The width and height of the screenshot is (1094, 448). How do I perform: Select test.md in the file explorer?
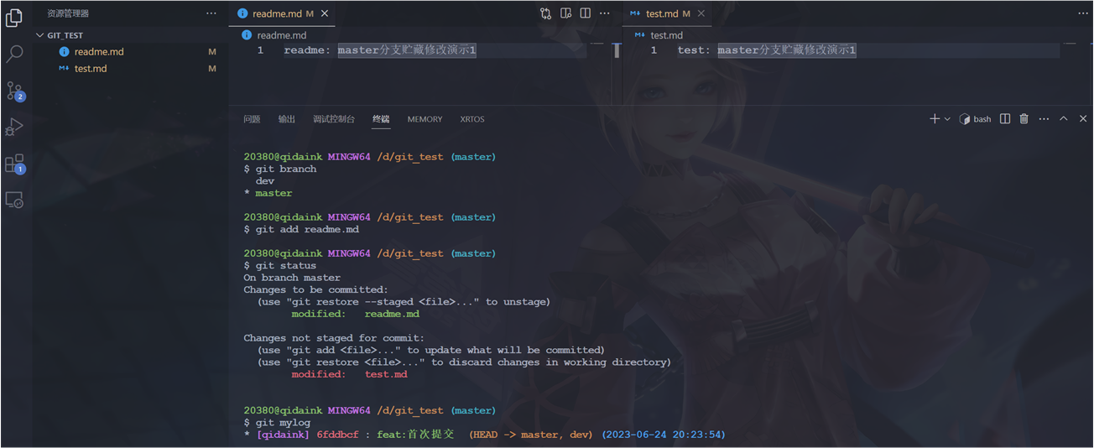[91, 69]
